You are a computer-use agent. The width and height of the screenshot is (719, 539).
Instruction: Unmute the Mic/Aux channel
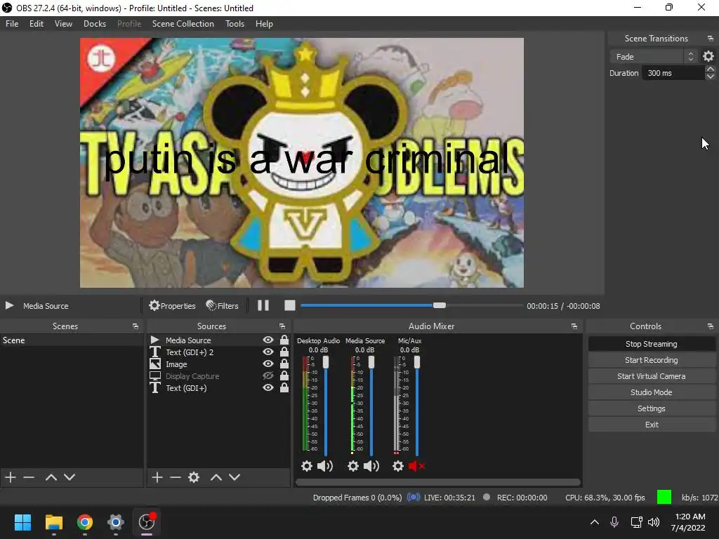pyautogui.click(x=416, y=466)
